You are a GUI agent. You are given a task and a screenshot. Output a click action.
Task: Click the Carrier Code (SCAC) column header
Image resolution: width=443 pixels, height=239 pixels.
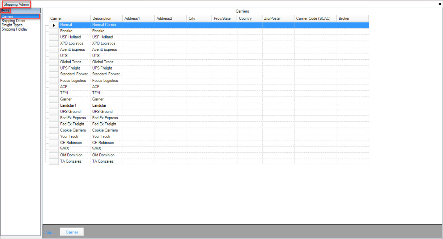tap(315, 18)
